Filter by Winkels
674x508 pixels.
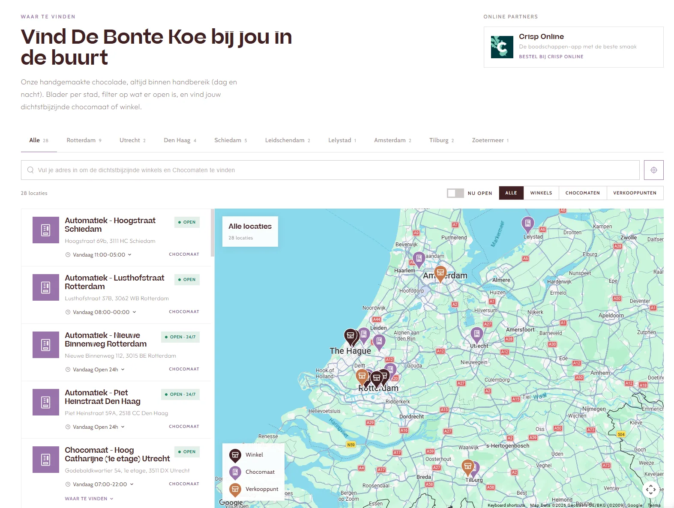click(x=541, y=193)
